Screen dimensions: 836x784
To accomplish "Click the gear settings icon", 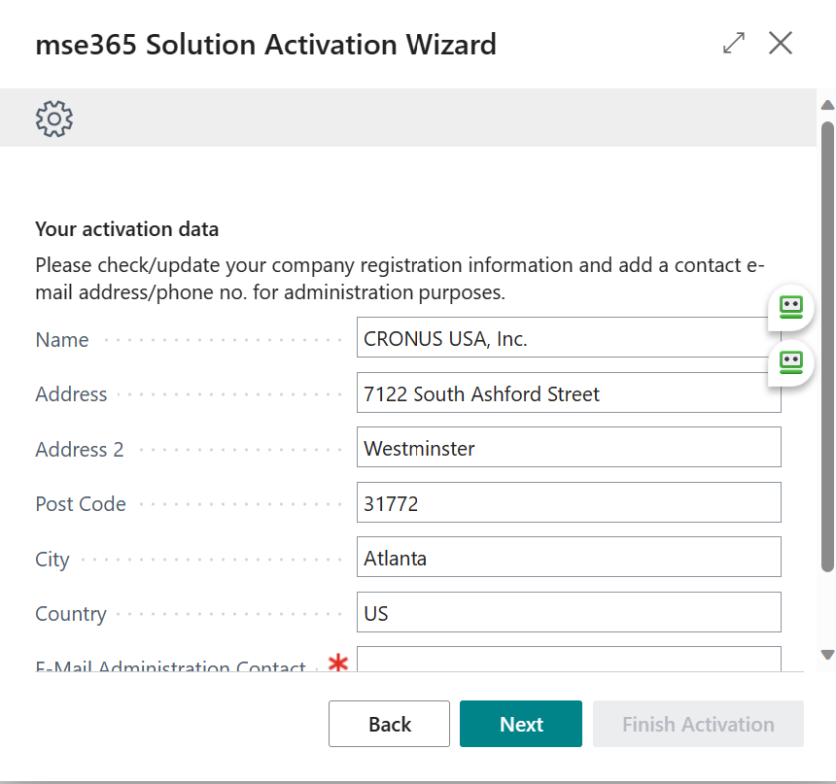I will 54,118.
